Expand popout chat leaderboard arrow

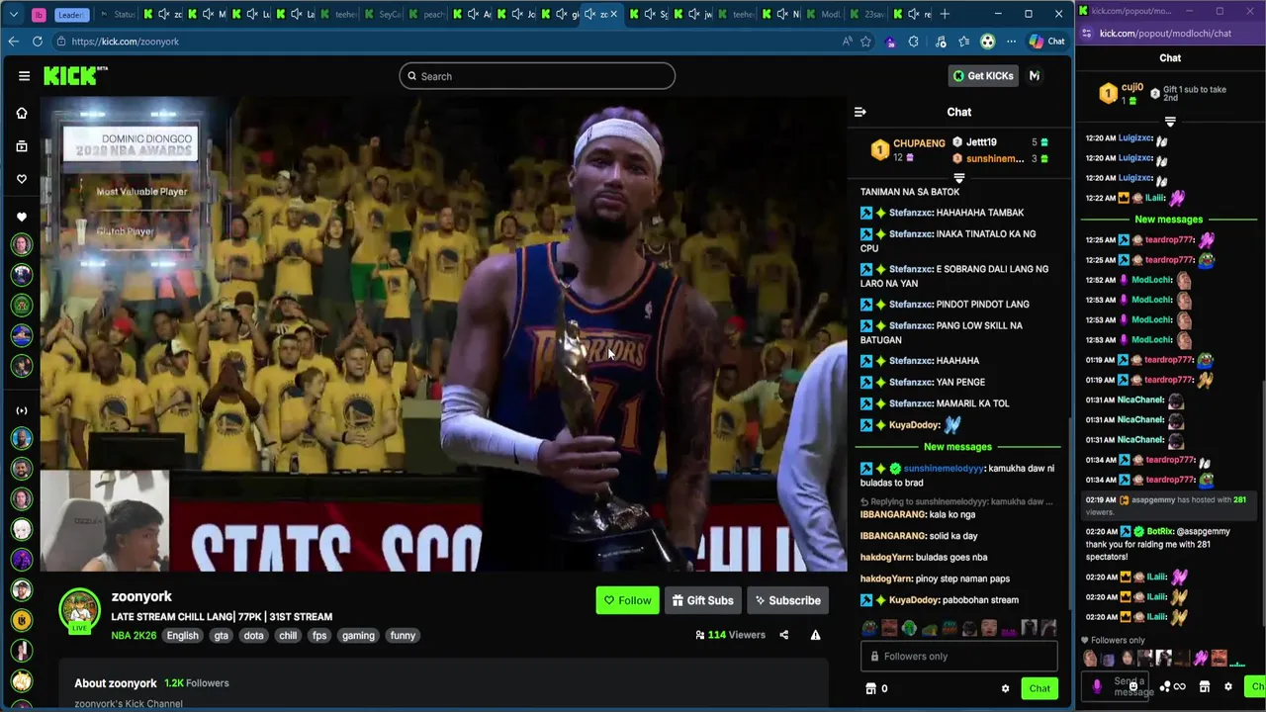point(1170,122)
